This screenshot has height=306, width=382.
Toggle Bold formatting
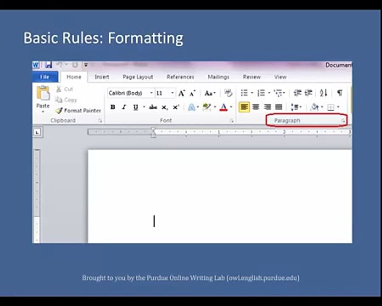pyautogui.click(x=112, y=107)
